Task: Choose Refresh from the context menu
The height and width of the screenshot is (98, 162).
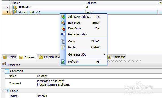Action: pos(84,62)
